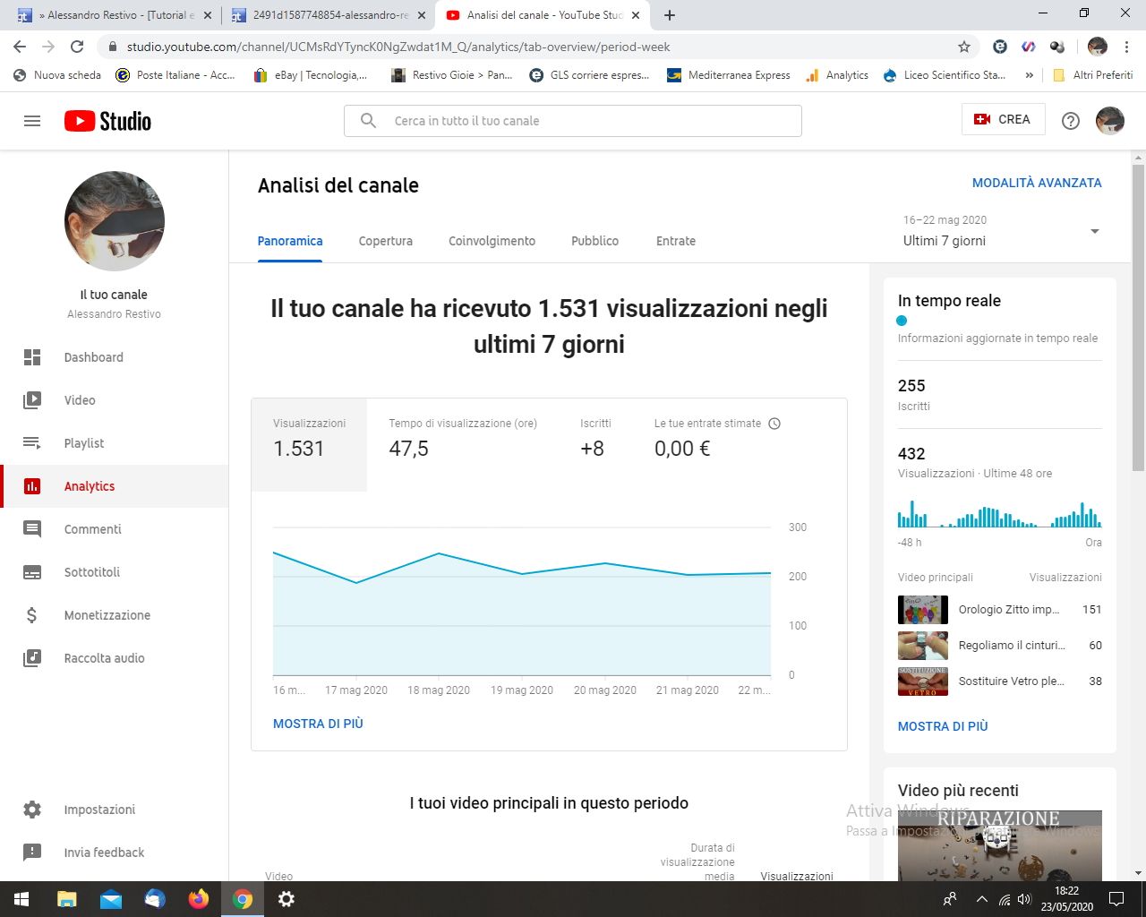Image resolution: width=1146 pixels, height=917 pixels.
Task: Click the Monetizzazione dollar icon
Action: 32,615
